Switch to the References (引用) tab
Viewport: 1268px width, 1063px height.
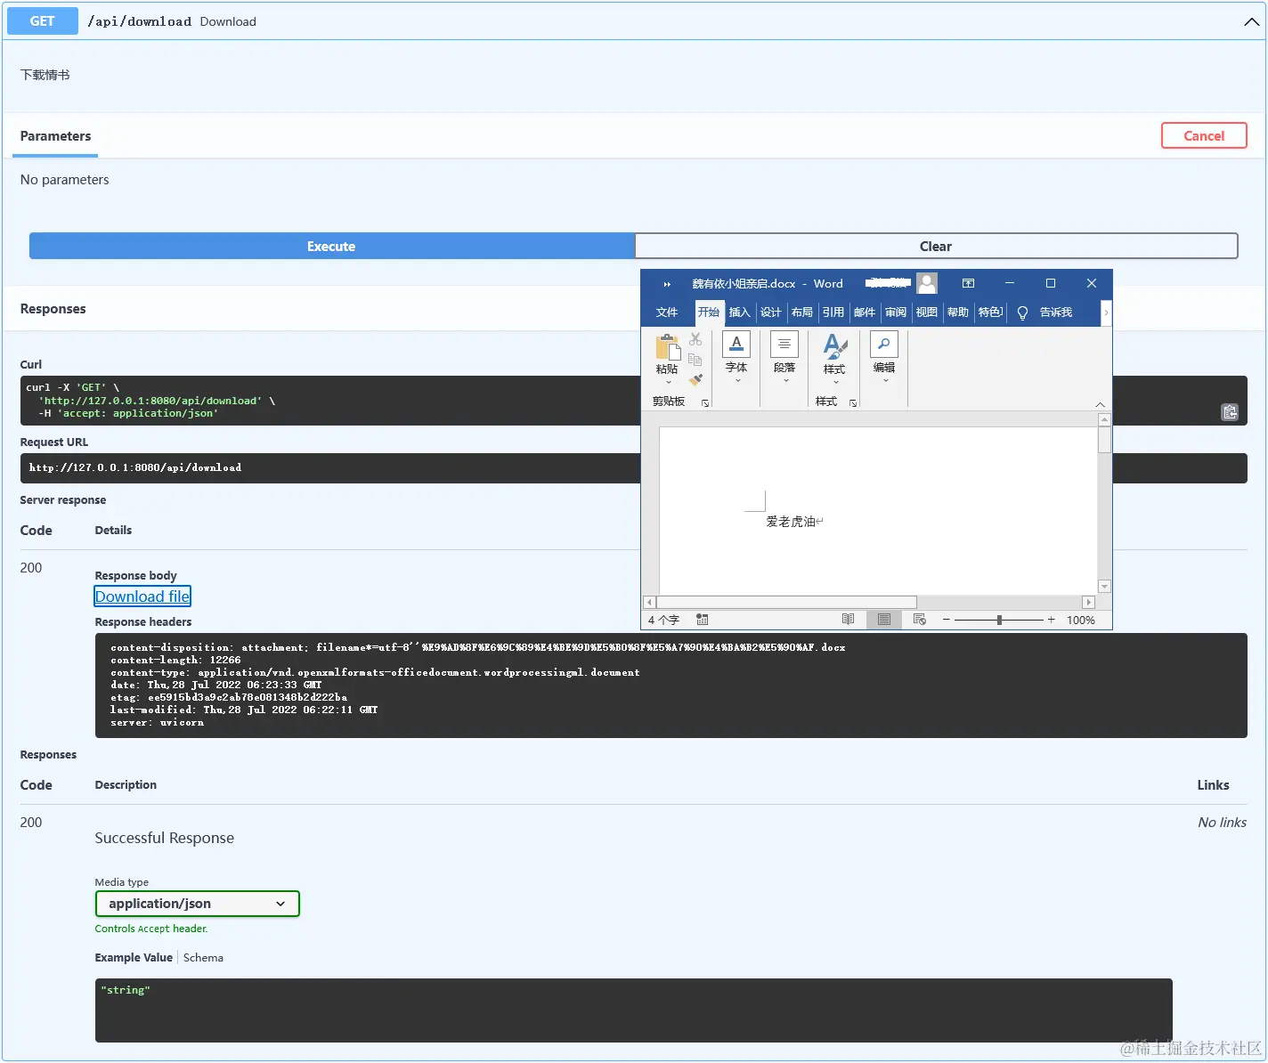click(833, 312)
